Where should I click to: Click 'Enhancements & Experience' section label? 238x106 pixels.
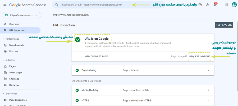86,81
